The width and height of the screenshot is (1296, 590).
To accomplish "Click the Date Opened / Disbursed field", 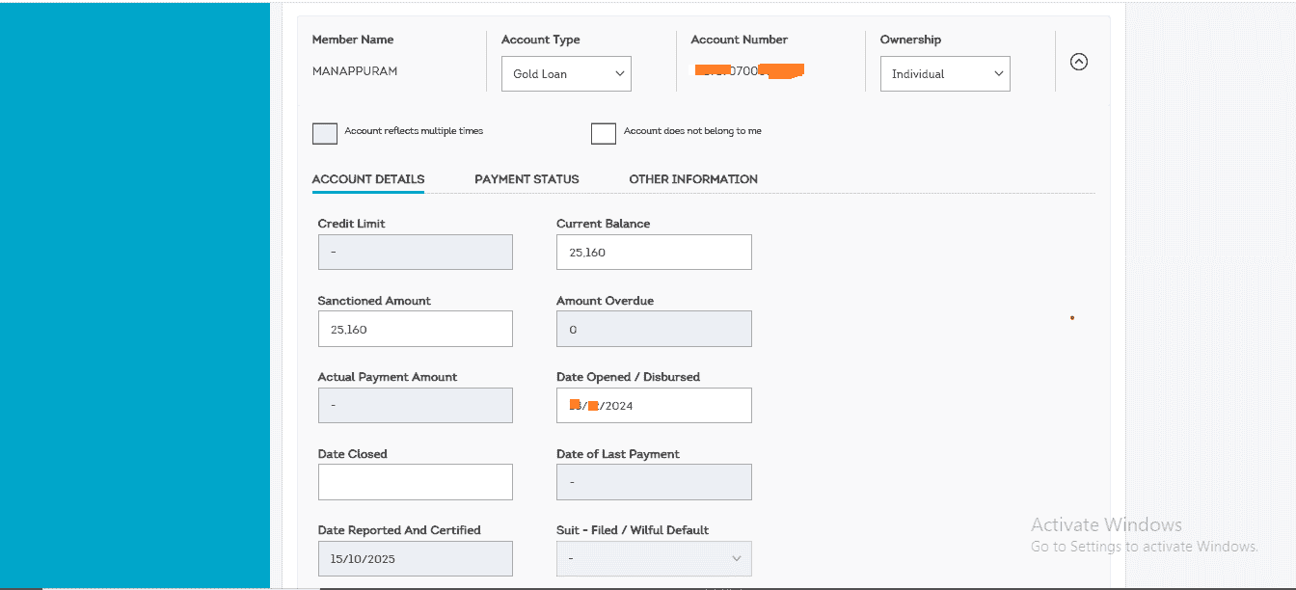I will pos(654,405).
